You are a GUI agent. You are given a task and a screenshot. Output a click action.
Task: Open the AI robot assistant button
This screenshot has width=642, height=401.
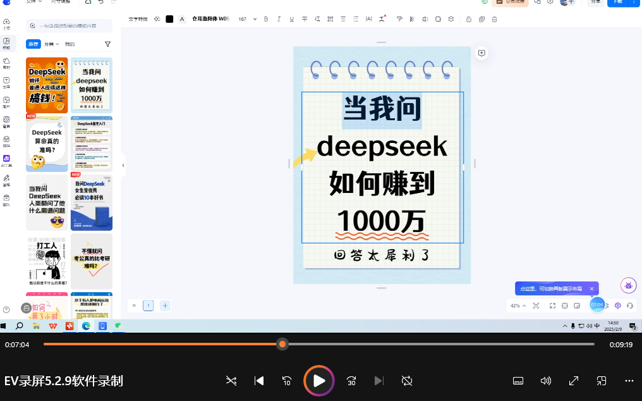click(629, 285)
